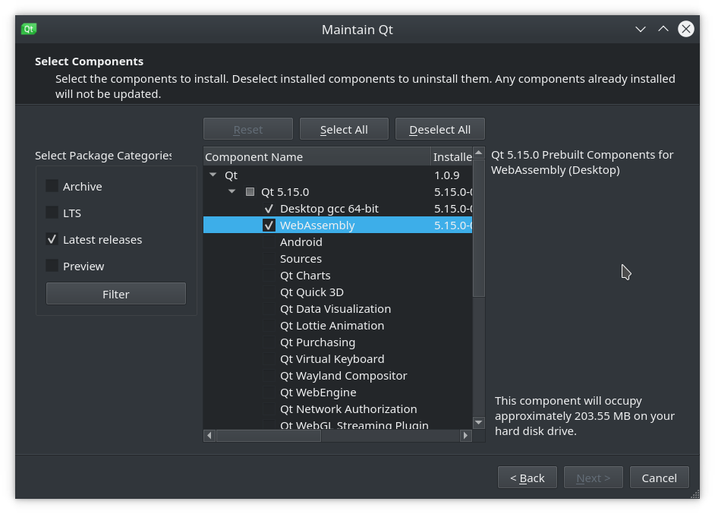Click the Filter button
The height and width of the screenshot is (514, 715).
(x=116, y=294)
